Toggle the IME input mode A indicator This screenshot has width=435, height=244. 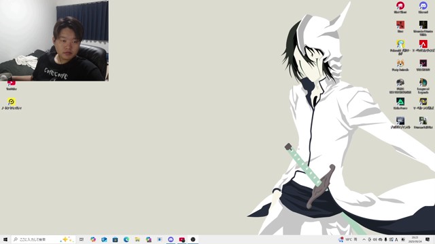pos(396,239)
